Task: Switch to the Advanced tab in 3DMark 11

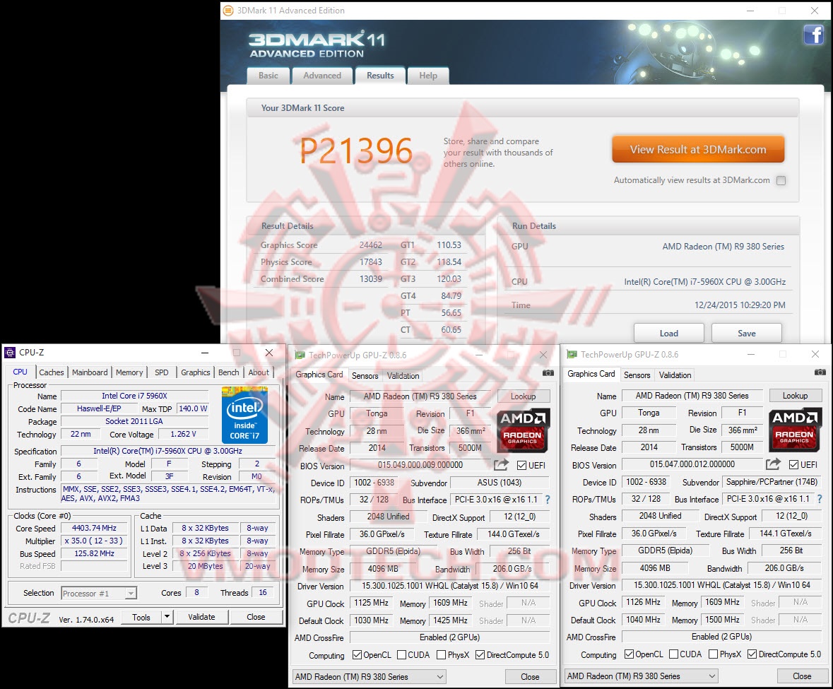Action: tap(322, 76)
